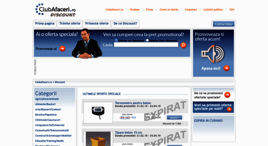Click the ULTIMELE OFERTE SPECIALE heading
Screen dimensions: 268x146
tap(102, 94)
